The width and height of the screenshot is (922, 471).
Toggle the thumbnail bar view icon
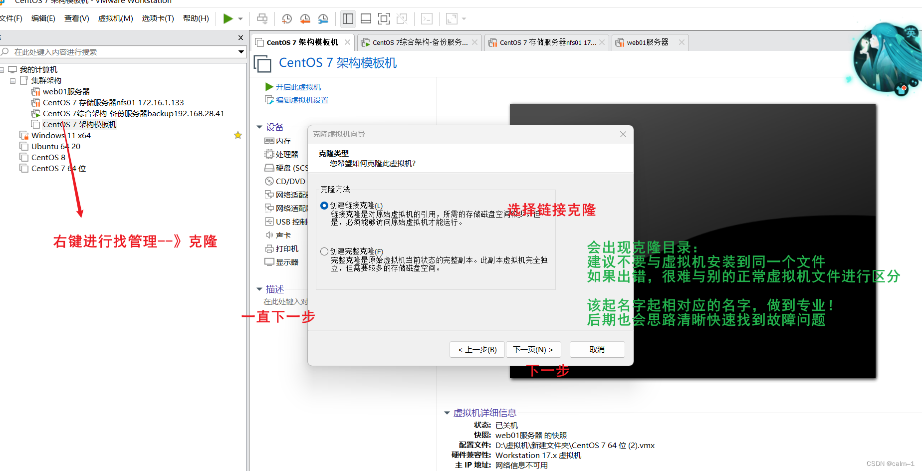(366, 19)
